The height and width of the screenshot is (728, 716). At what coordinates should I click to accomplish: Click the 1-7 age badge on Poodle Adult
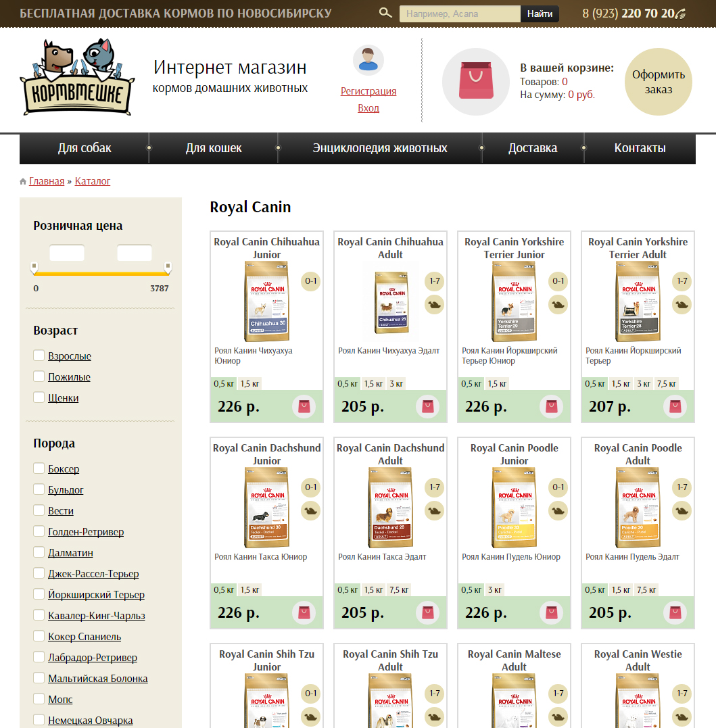pyautogui.click(x=682, y=487)
